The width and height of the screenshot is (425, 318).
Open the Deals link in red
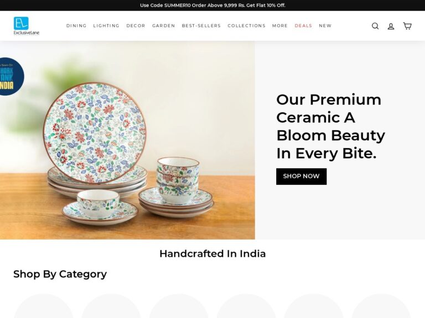[303, 26]
